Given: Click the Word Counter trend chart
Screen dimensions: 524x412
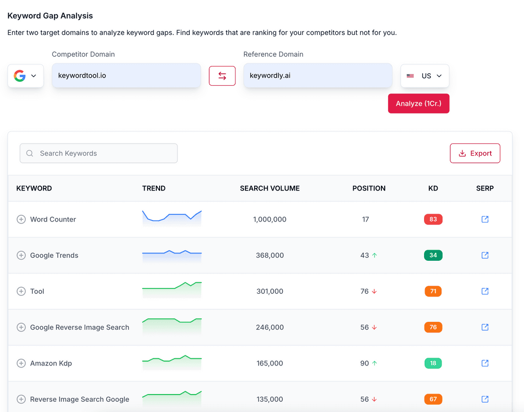Looking at the screenshot, I should pos(172,219).
